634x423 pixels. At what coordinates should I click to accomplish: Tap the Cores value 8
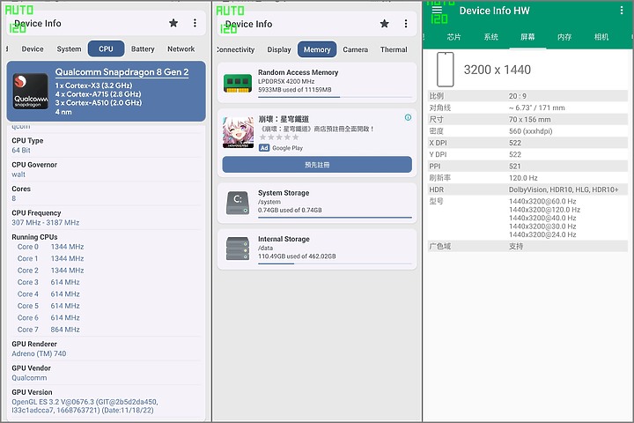tap(14, 198)
